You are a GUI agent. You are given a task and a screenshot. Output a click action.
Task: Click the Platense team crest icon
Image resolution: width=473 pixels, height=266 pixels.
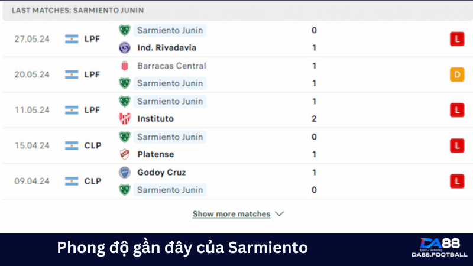coord(124,154)
